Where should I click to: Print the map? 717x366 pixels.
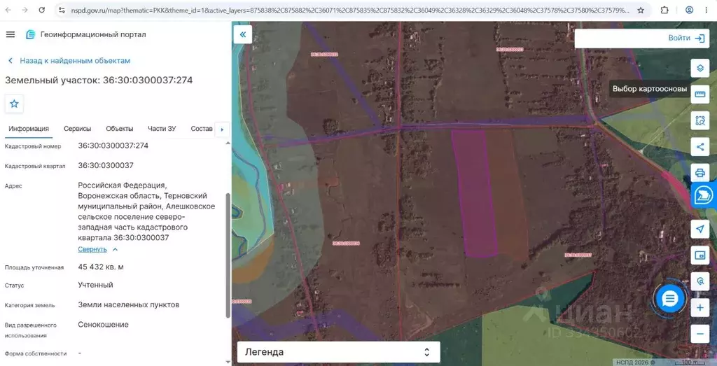coord(699,173)
